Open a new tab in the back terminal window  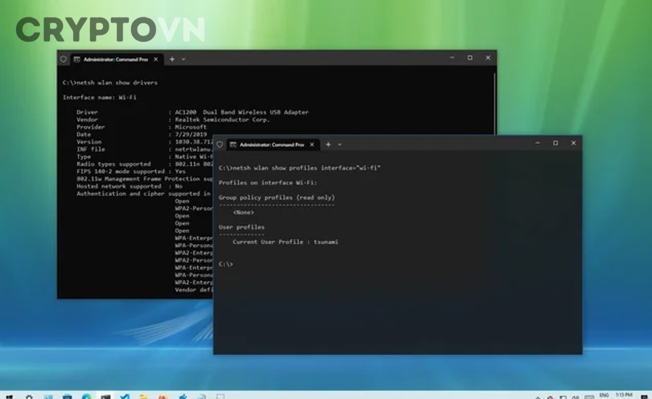pos(172,59)
